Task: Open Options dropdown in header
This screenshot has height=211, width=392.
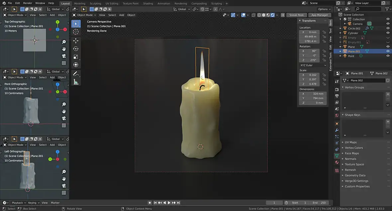Action: tap(324, 9)
